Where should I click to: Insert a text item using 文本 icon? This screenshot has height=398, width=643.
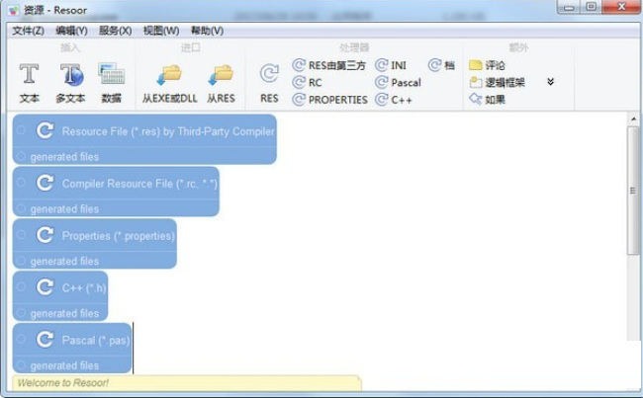[x=29, y=82]
